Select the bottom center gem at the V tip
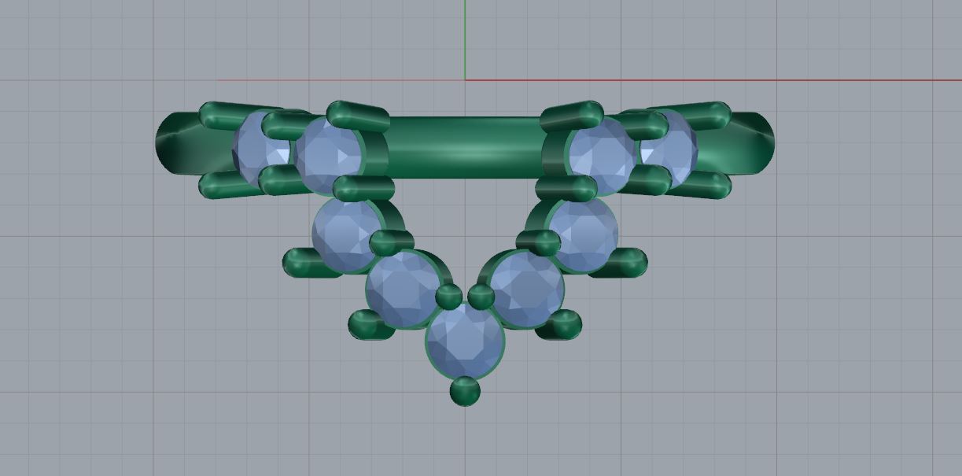The width and height of the screenshot is (962, 476). pyautogui.click(x=465, y=341)
